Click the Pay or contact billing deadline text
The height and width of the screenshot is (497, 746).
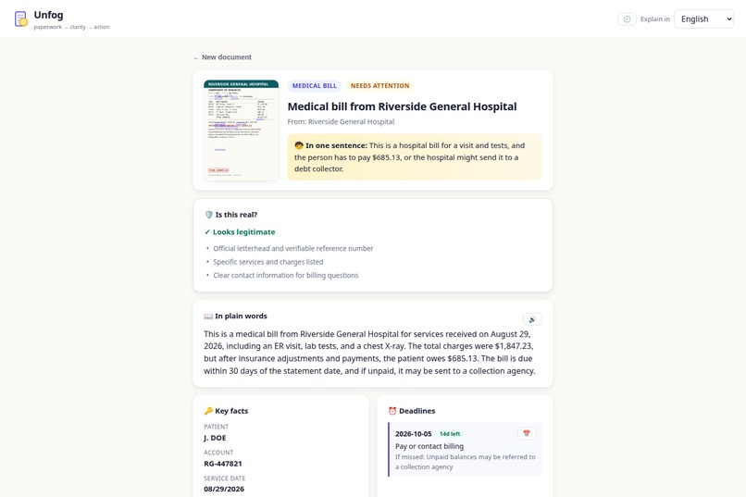click(429, 446)
